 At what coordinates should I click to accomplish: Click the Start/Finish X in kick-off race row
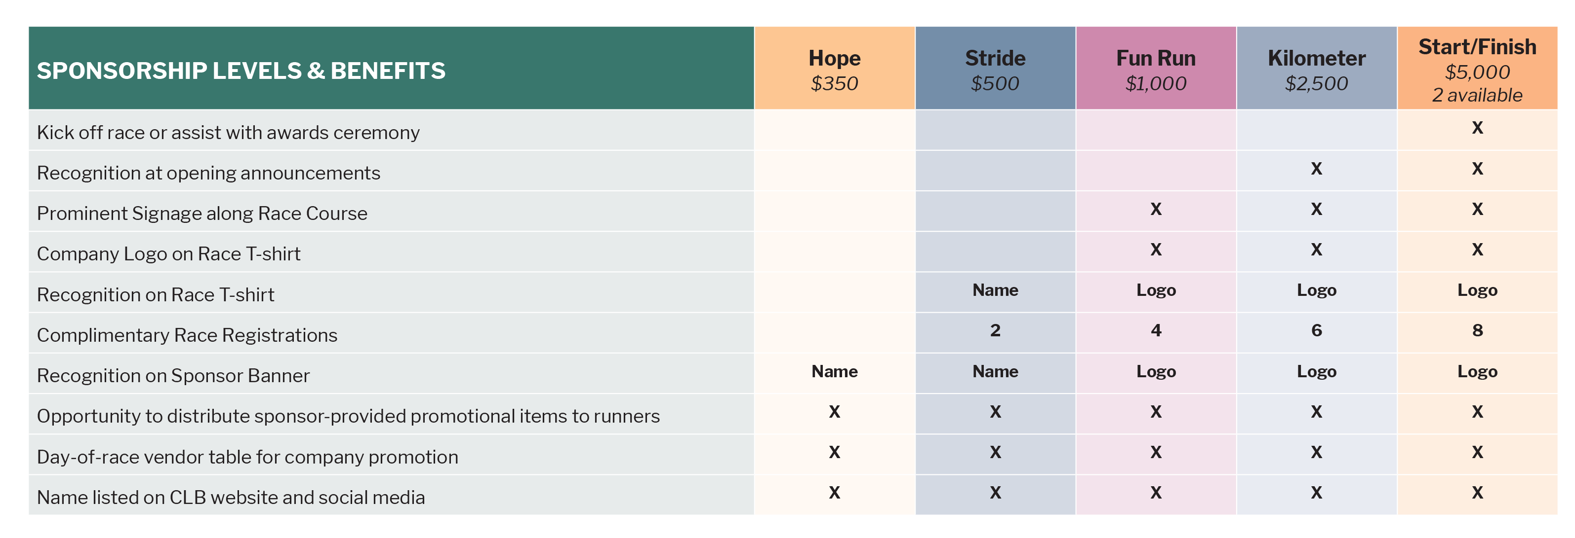click(x=1477, y=128)
